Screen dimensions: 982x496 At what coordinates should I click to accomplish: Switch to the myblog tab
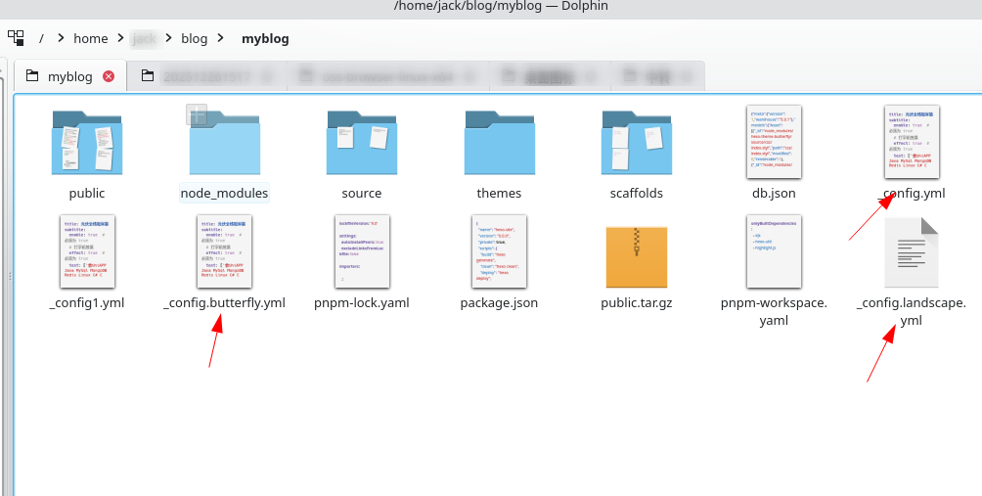69,76
